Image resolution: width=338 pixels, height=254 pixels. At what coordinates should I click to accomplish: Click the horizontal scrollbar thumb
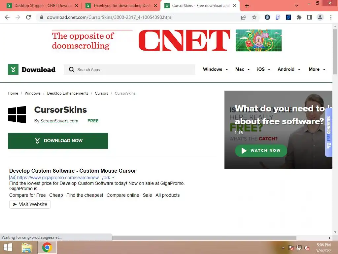pos(204,238)
